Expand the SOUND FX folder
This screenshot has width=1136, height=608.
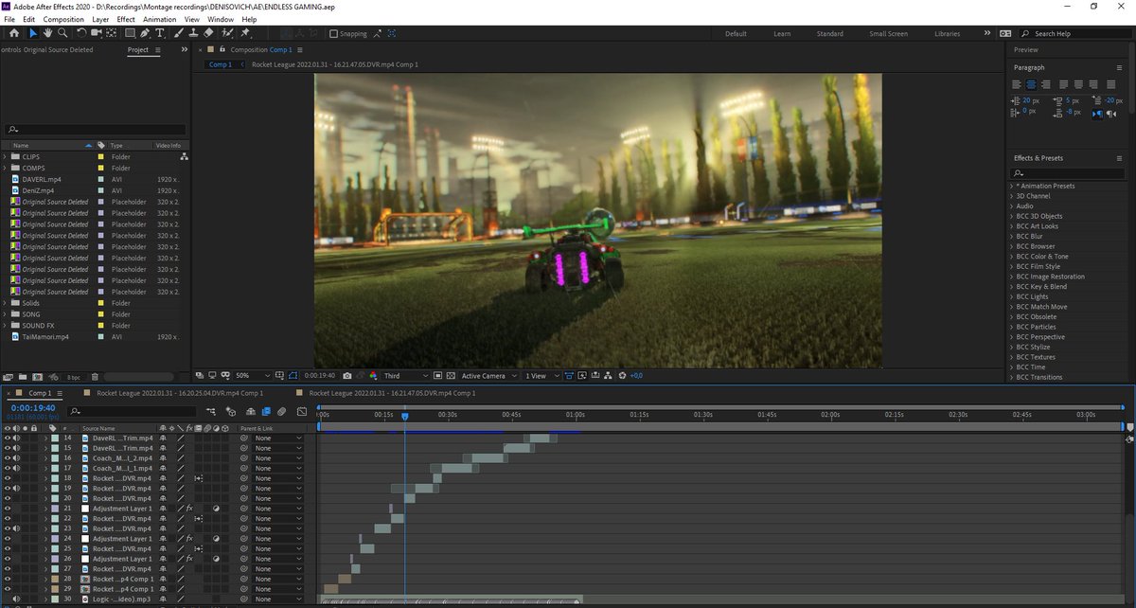click(5, 326)
